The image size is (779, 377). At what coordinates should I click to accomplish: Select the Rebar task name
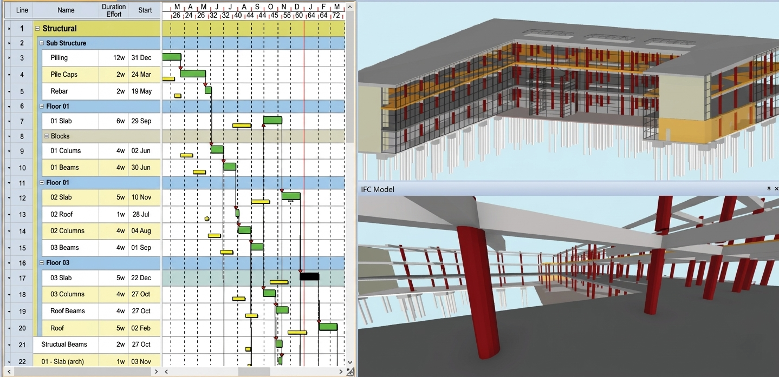(60, 91)
